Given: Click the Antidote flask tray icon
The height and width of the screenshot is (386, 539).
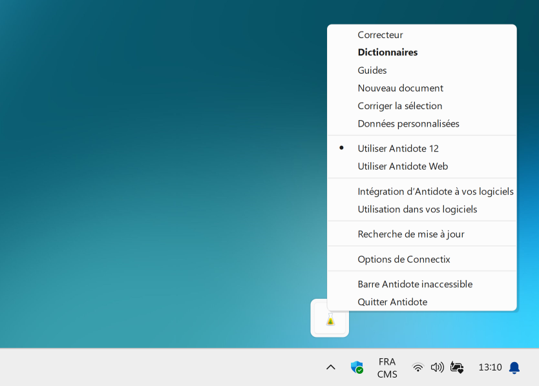Looking at the screenshot, I should click(330, 320).
